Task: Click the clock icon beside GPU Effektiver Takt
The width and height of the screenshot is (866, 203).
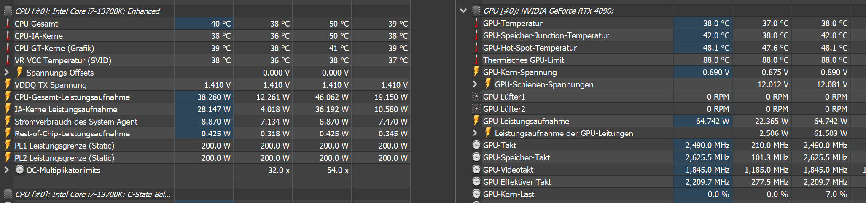Action: click(x=476, y=182)
